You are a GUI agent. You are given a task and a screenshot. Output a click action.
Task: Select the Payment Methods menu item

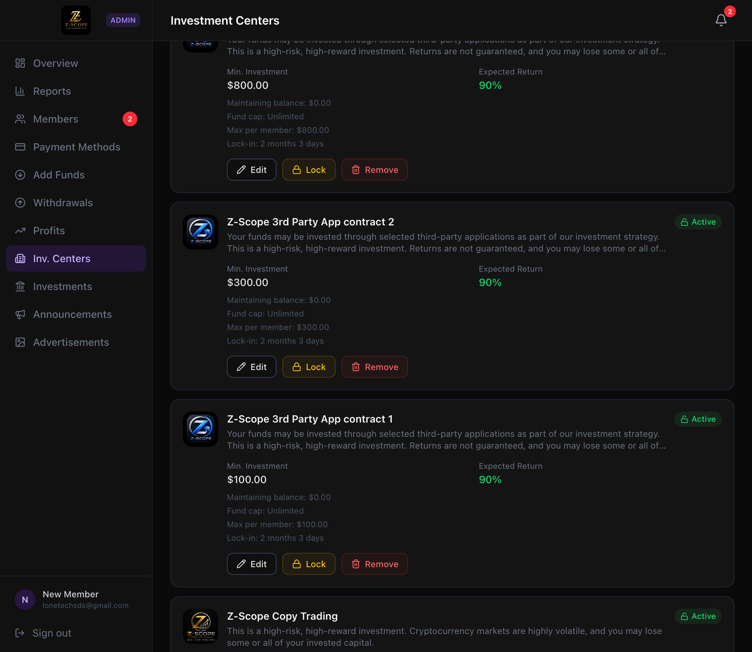click(76, 147)
